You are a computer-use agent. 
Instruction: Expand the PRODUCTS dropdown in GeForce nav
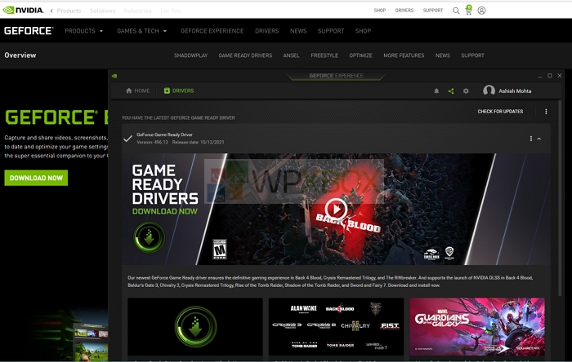[84, 31]
